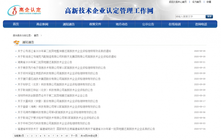Go to page 2 in pagination
221x140 pixels.
pyautogui.click(x=32, y=136)
